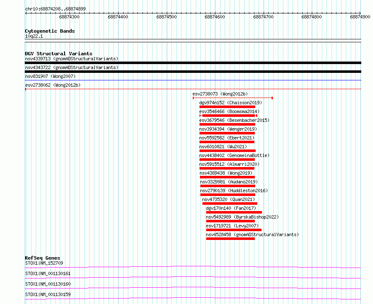The image size is (373, 304).
Task: Open variant esv3546466 (Boomsma2014)
Action: point(229,111)
